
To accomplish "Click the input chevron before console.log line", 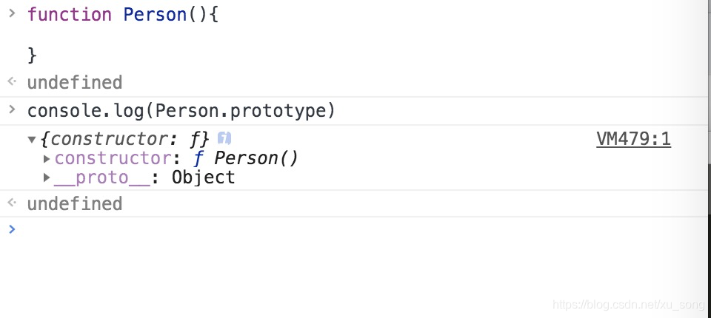I will 13,109.
